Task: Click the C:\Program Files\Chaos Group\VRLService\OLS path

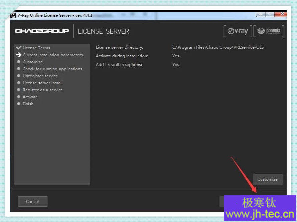Action: [218, 47]
